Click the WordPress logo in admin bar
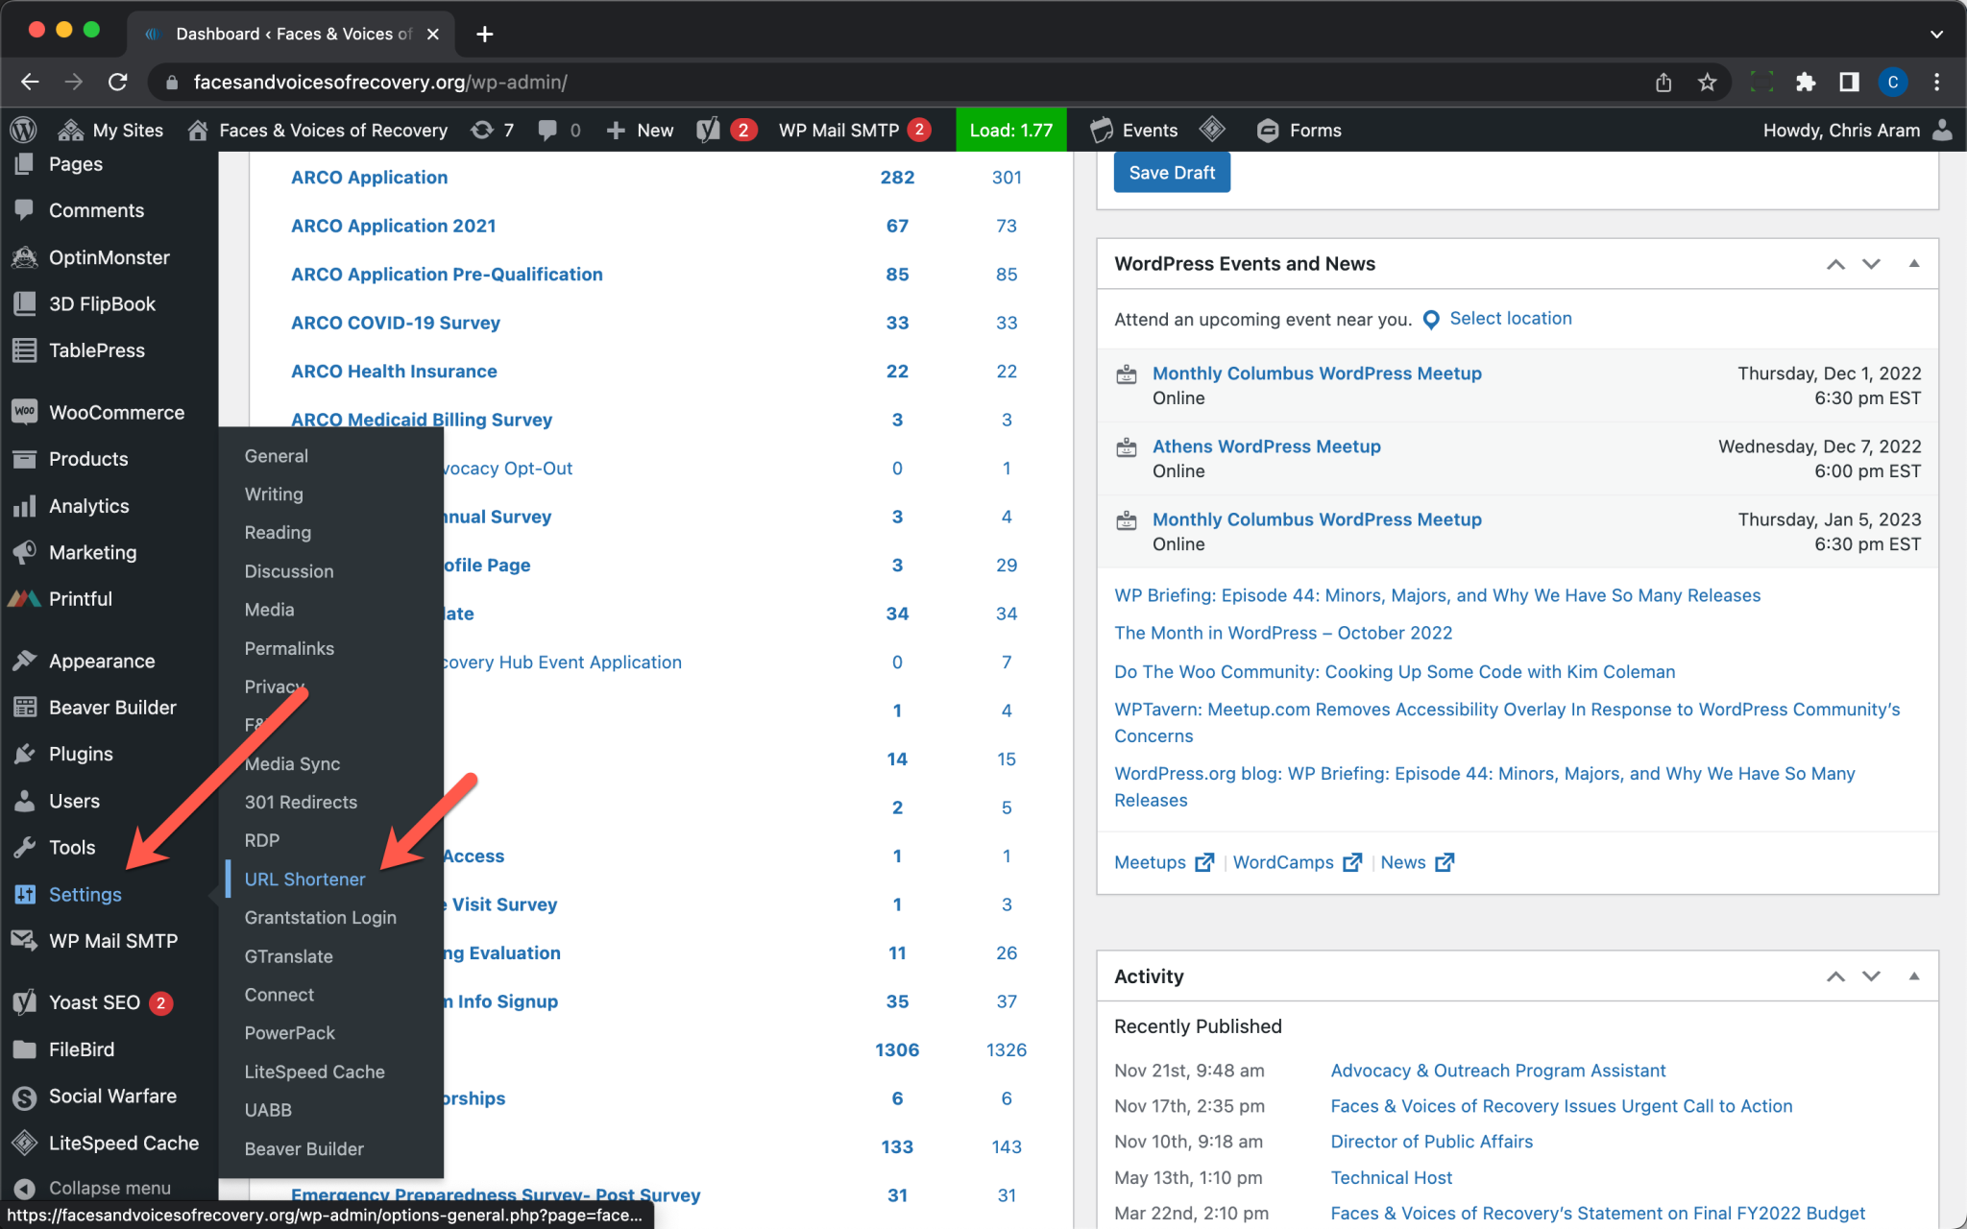The image size is (1967, 1229). [23, 130]
